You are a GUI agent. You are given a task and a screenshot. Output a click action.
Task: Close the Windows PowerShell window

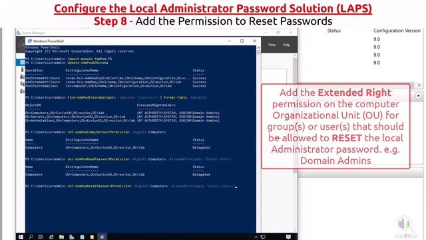click(x=254, y=41)
